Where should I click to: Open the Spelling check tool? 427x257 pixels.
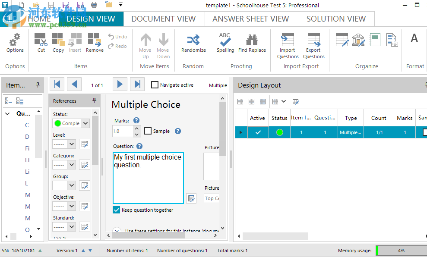point(225,41)
